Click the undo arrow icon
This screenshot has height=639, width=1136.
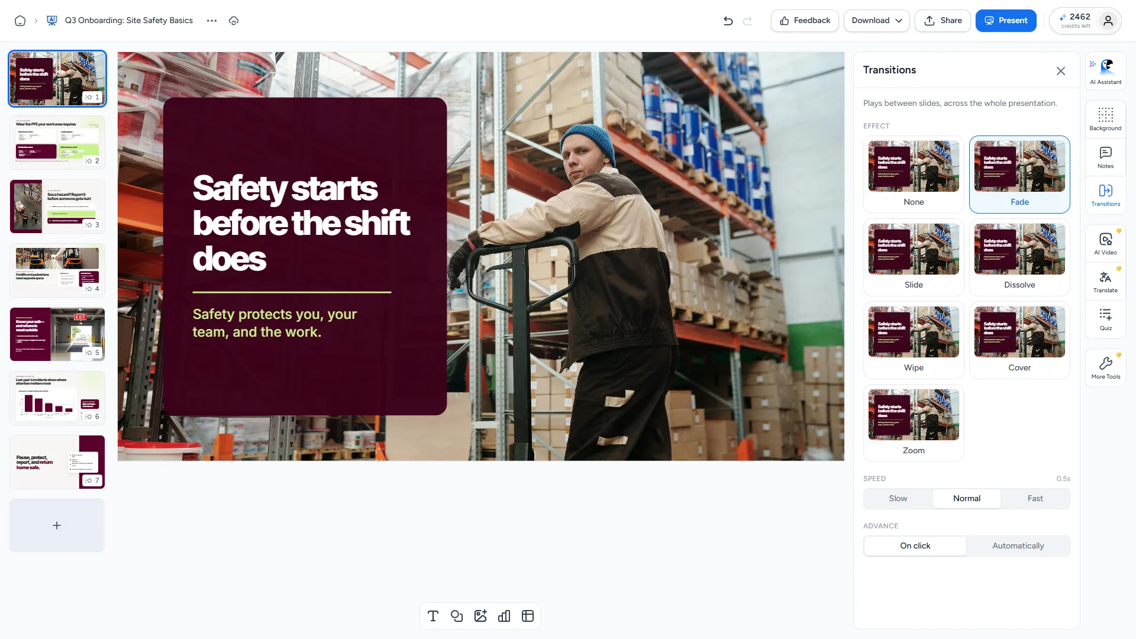(728, 21)
